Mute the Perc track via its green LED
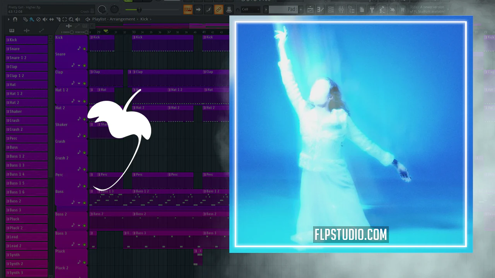This screenshot has width=495, height=278. click(84, 186)
